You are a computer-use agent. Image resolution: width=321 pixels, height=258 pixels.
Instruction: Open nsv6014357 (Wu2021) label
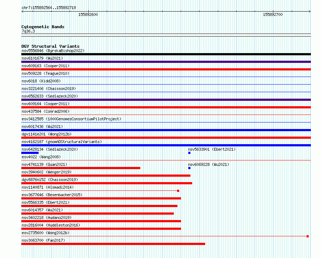point(42,210)
